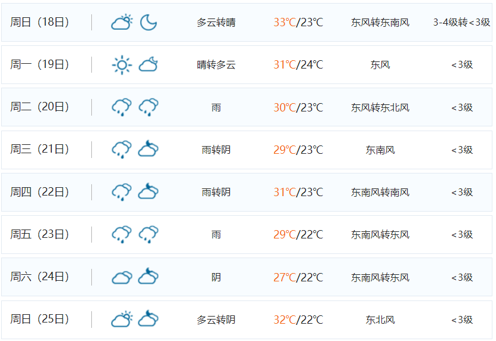
Task: Click the sun-behind-cloud icon for 周日 18日
Action: point(122,23)
